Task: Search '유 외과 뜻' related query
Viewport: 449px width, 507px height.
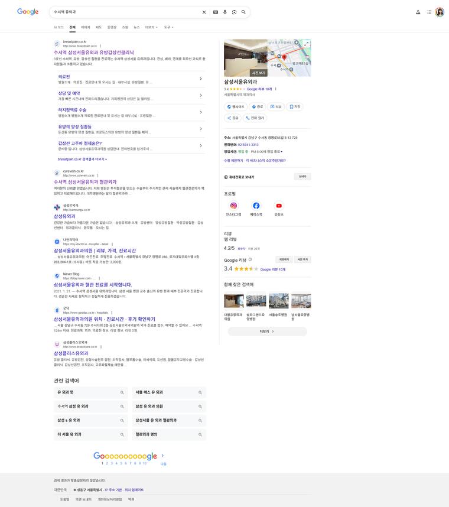Action: tap(90, 392)
